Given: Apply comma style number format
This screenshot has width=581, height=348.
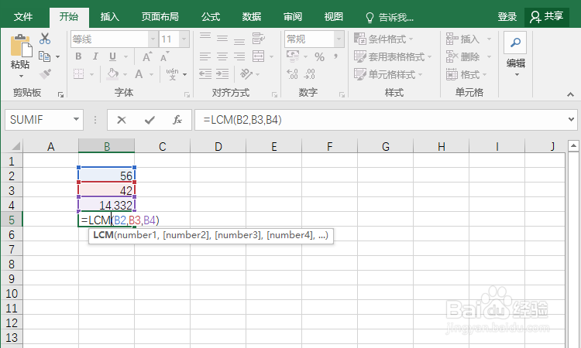Looking at the screenshot, I should [x=336, y=56].
